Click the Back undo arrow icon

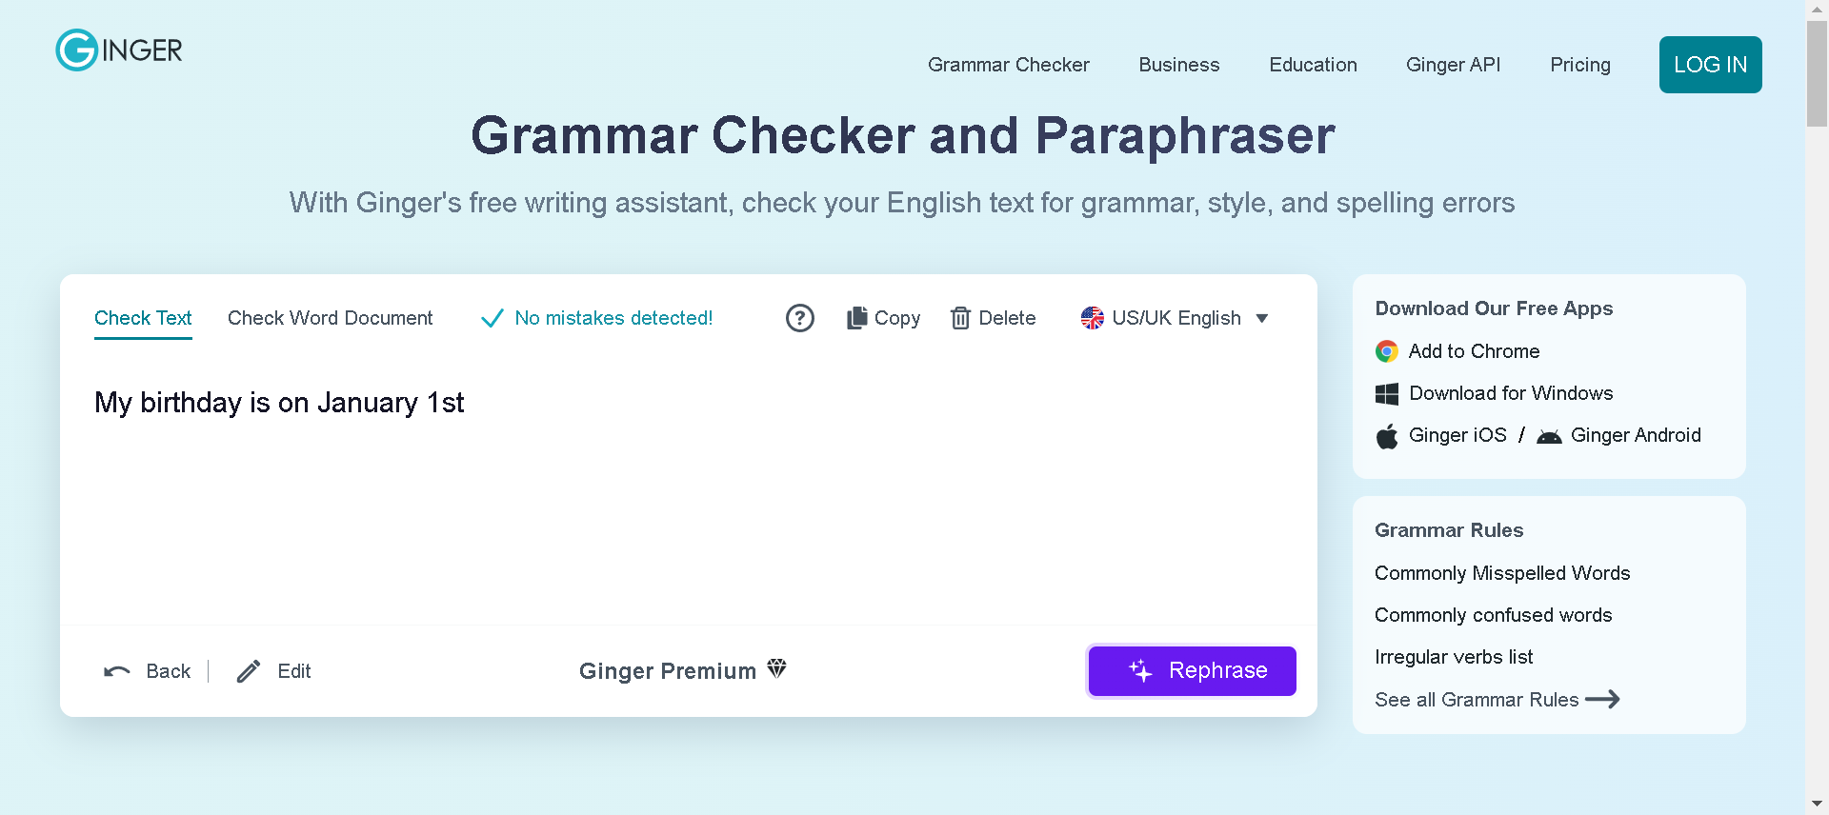point(116,671)
